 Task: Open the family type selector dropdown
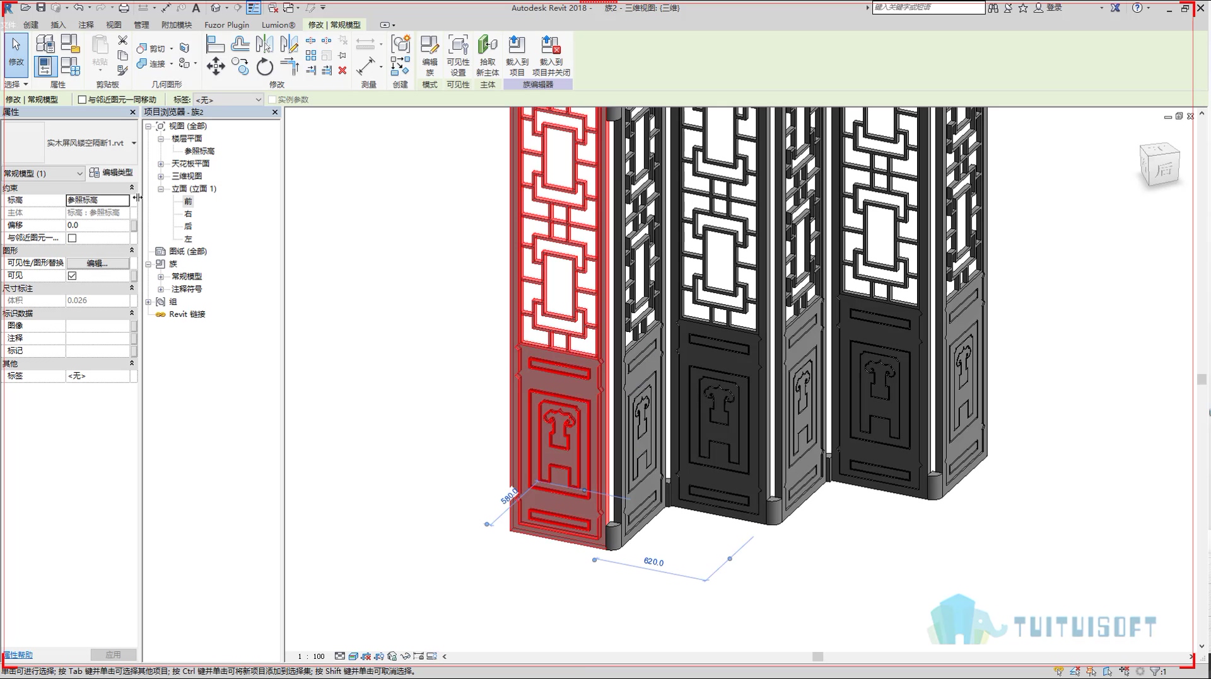pyautogui.click(x=134, y=143)
